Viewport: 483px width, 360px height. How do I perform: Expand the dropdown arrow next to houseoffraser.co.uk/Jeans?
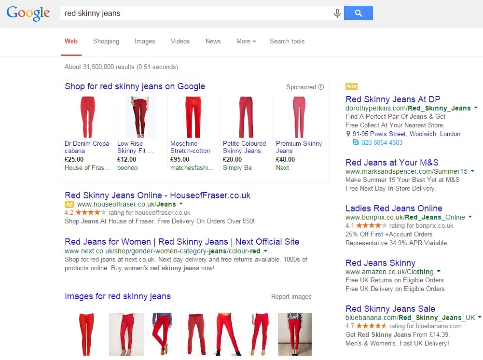[x=181, y=204]
